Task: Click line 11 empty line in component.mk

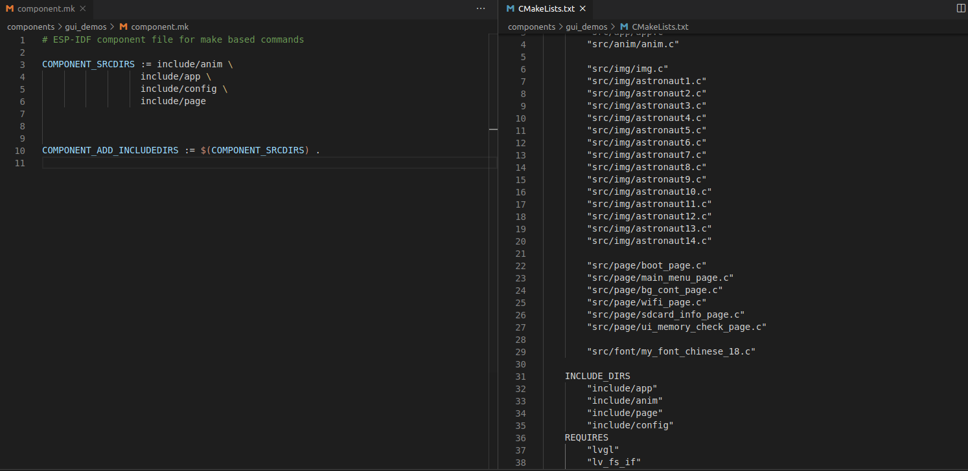Action: pos(269,163)
